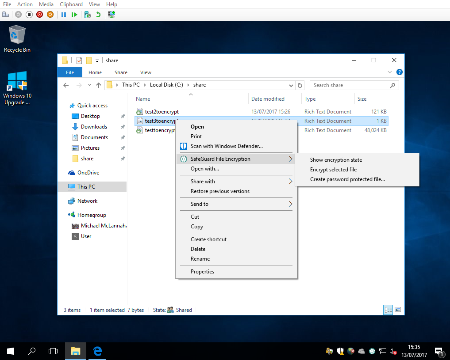Open the Help menu in VM window
Image resolution: width=450 pixels, height=360 pixels.
tap(112, 4)
